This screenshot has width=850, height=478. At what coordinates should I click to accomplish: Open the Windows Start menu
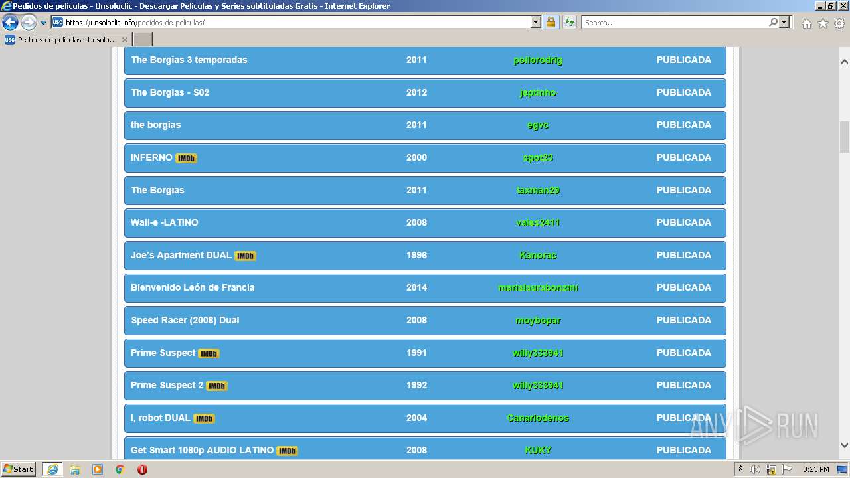(x=19, y=469)
